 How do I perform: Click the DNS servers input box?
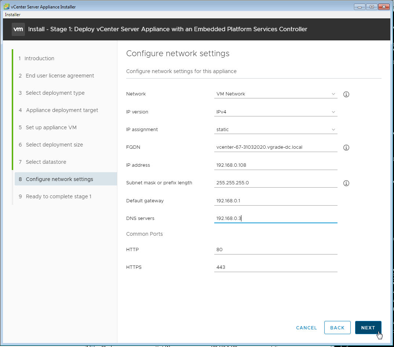pos(275,218)
